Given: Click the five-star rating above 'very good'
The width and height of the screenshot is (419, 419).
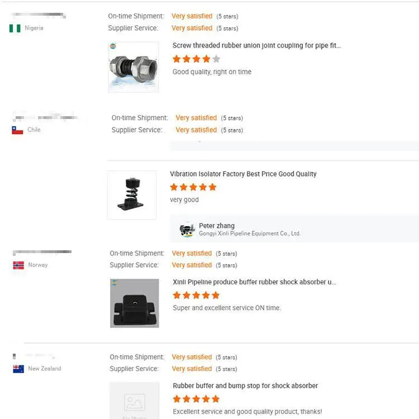Looking at the screenshot, I should pos(193,187).
